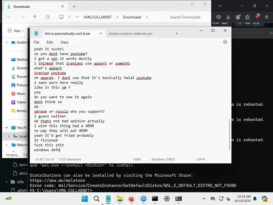Open Music in Explorer sidebar
273x205 pixels.
pos(18,94)
